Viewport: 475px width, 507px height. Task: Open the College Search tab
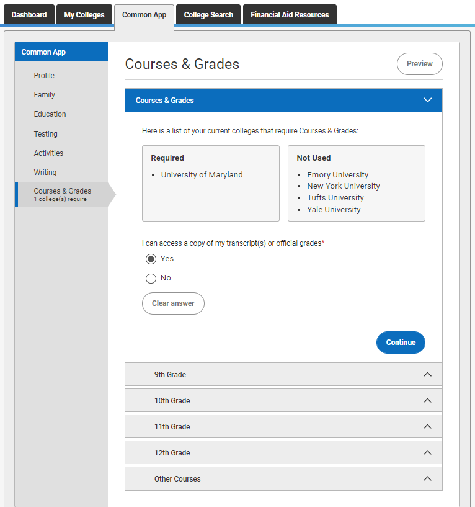pos(208,14)
